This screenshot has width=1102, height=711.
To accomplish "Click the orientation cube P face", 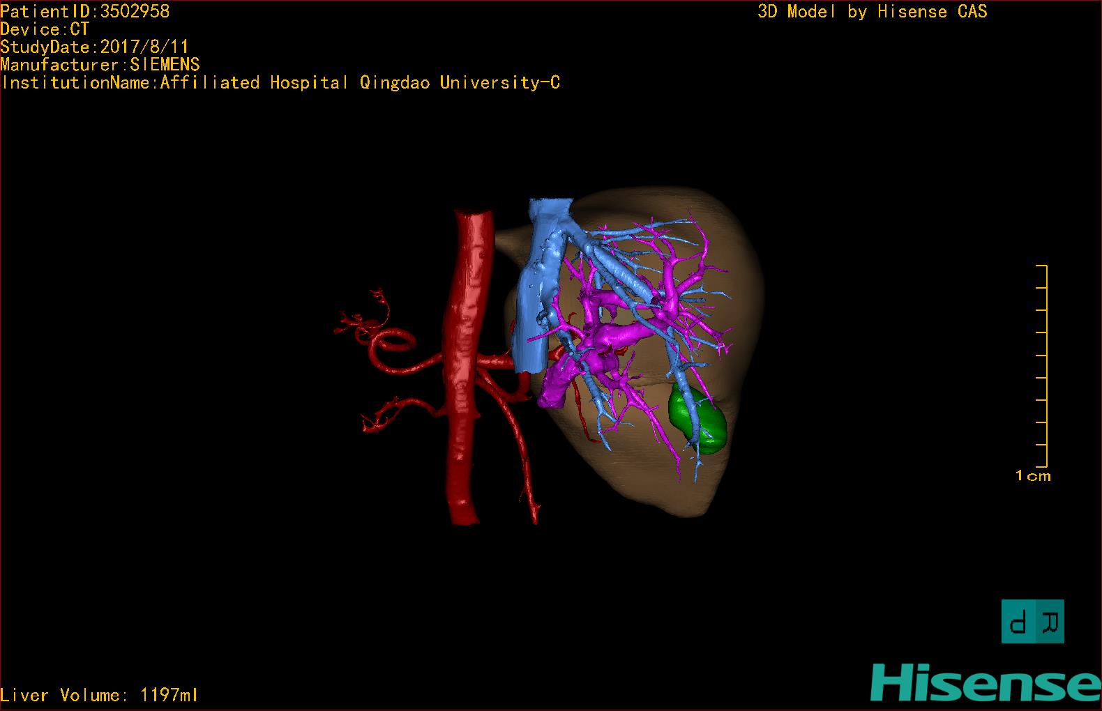I will click(1018, 621).
